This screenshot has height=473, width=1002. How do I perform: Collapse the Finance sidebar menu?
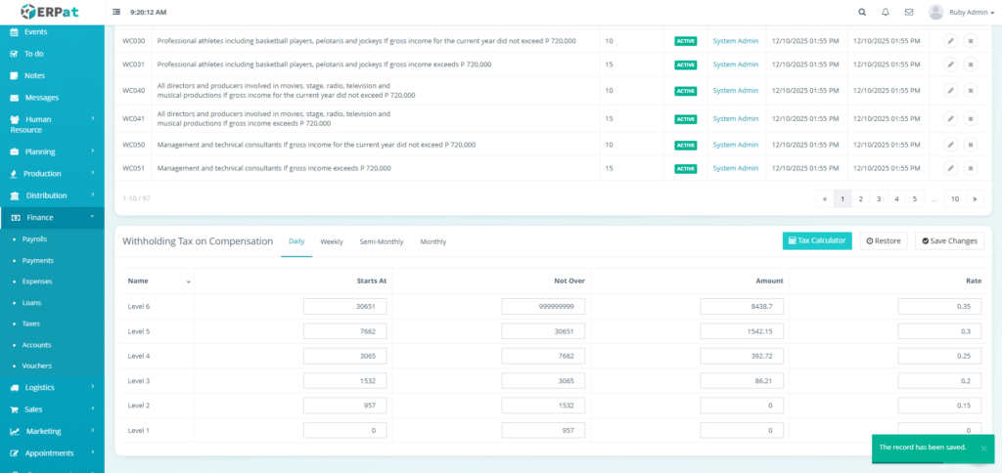point(52,217)
